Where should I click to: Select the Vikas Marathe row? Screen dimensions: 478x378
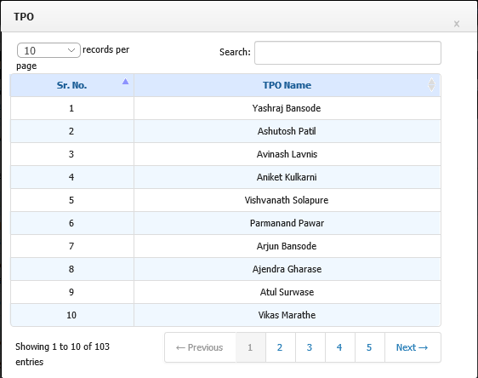(x=225, y=315)
